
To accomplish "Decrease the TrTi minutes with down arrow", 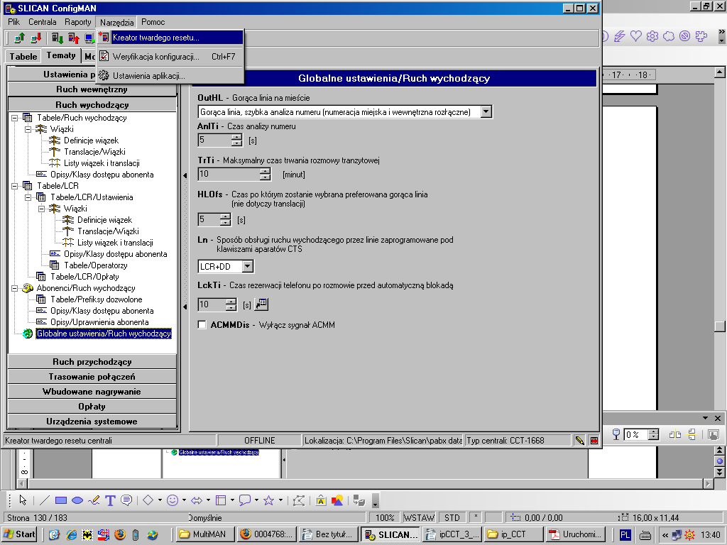I will coord(266,177).
